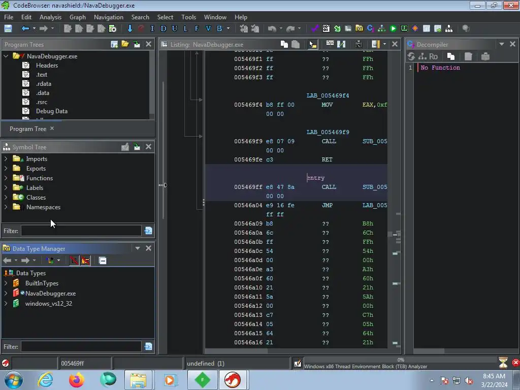The image size is (520, 390).
Task: Expand Labels folder in Symbol Tree
Action: coord(6,188)
